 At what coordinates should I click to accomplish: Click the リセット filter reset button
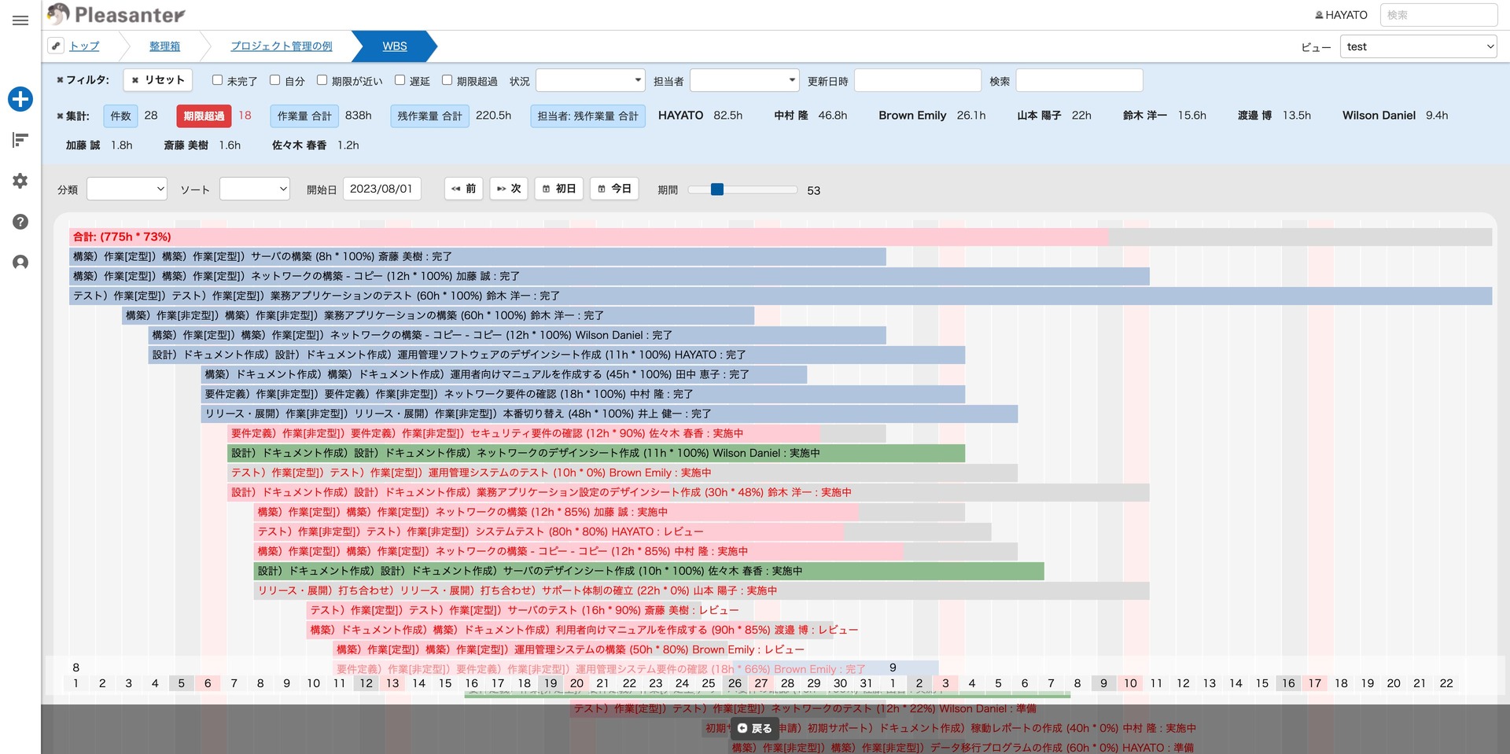[x=158, y=80]
